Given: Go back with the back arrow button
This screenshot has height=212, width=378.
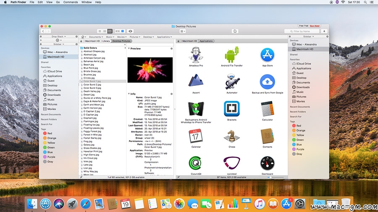Looking at the screenshot, I should 43,31.
